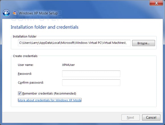Screen dimensions: 165x125
Task: Click the 'Confirm password:' label
Action: [x=31, y=83]
